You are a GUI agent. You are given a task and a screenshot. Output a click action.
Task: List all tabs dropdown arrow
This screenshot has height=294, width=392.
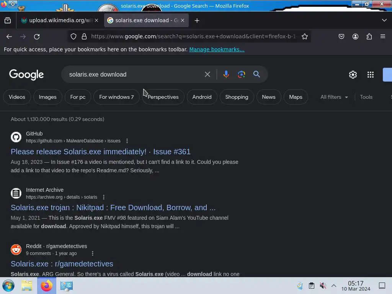(x=384, y=20)
